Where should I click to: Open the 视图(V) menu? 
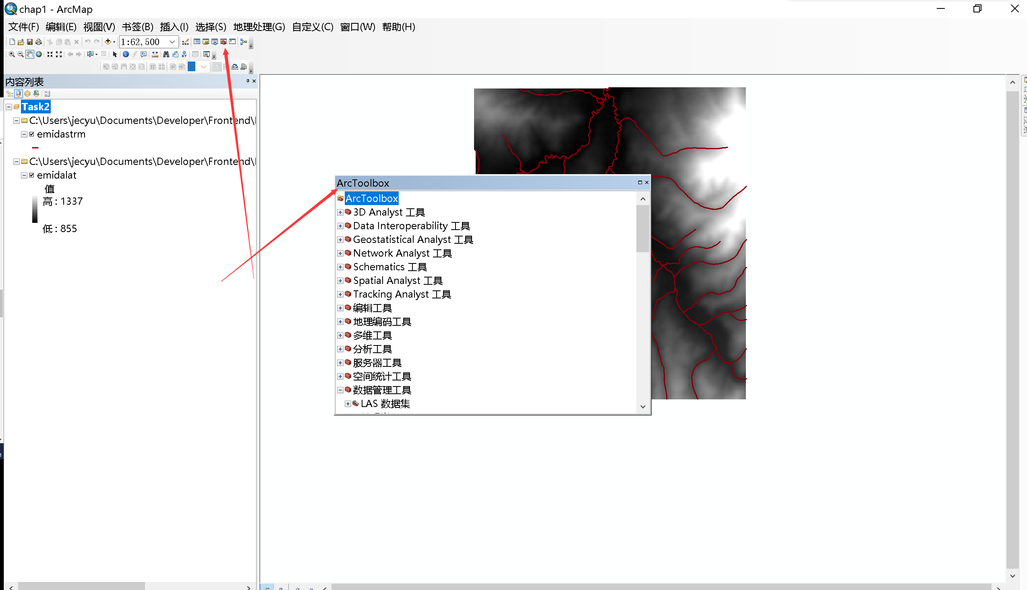coord(99,27)
